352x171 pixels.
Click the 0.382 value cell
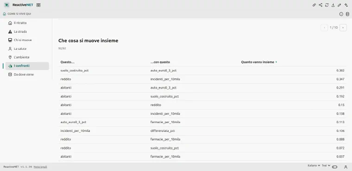coord(340,71)
